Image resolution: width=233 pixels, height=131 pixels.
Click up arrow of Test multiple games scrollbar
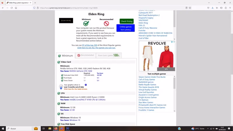pos(174,77)
